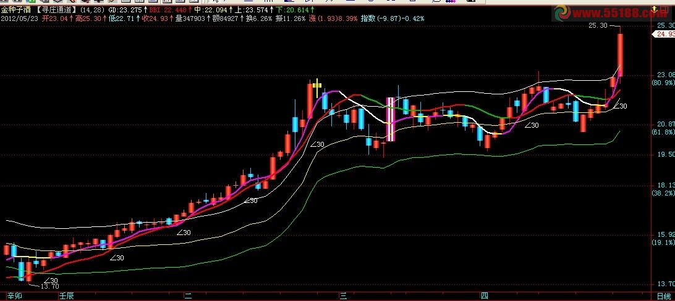The height and width of the screenshot is (301, 675).
Task: Click the 20.87 price level on axis
Action: (666, 125)
